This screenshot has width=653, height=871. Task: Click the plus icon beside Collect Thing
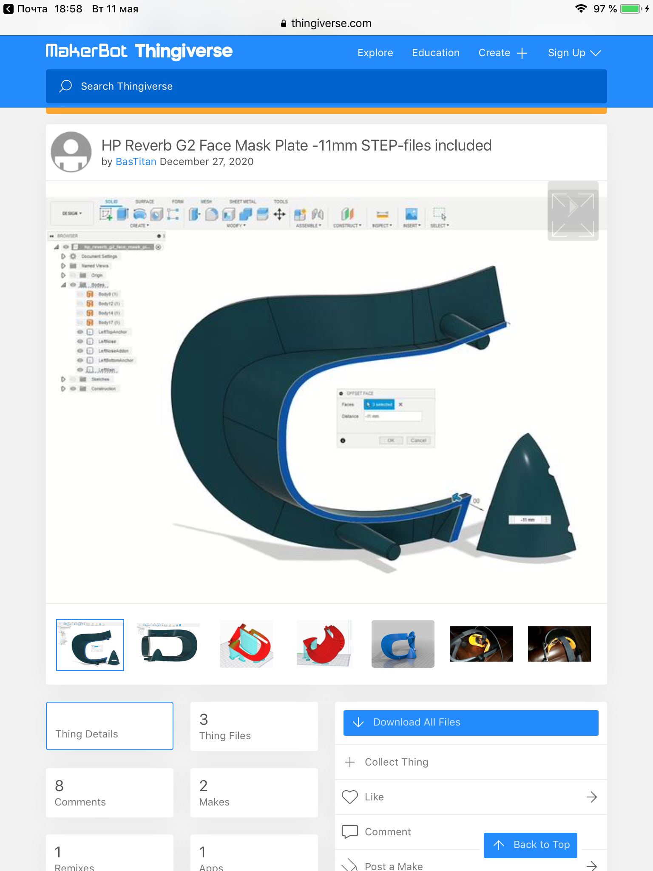point(350,762)
